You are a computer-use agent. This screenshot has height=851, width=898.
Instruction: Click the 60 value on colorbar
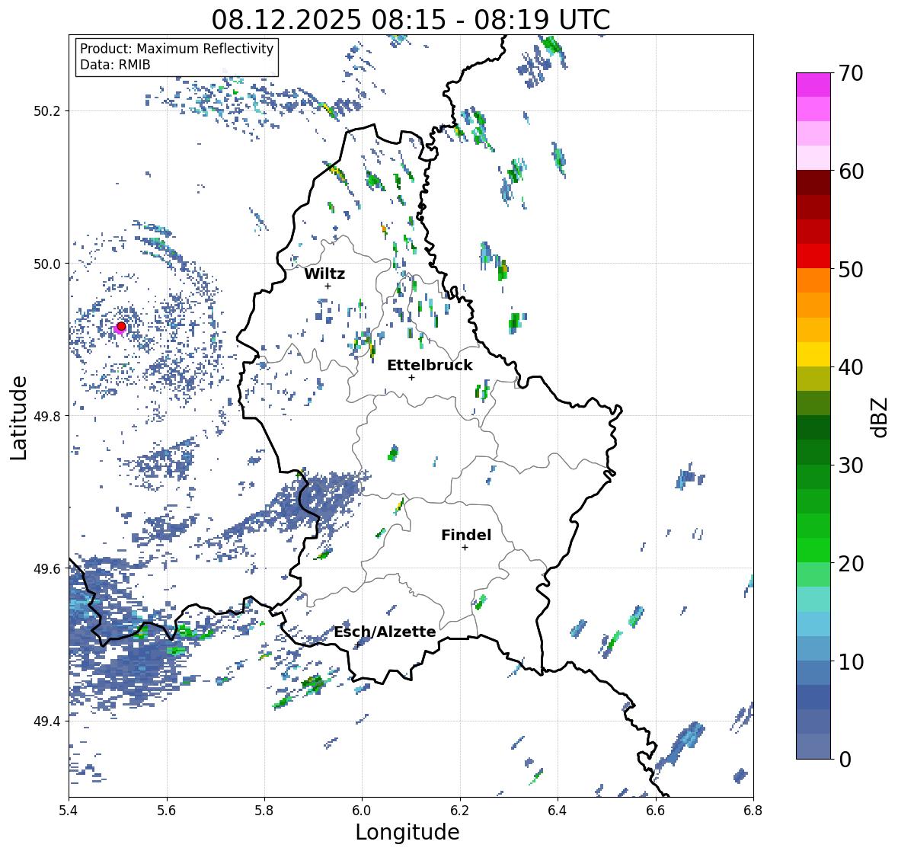click(851, 171)
